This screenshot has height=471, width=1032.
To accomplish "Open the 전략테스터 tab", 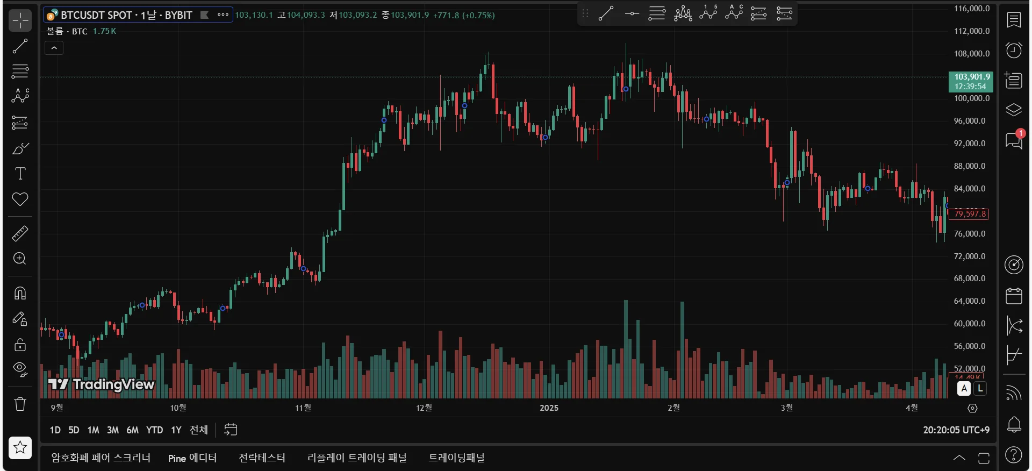I will (262, 458).
